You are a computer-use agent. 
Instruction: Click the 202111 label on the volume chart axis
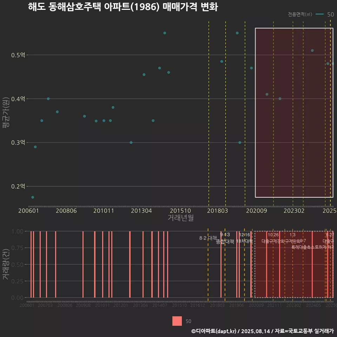[x=274, y=305]
